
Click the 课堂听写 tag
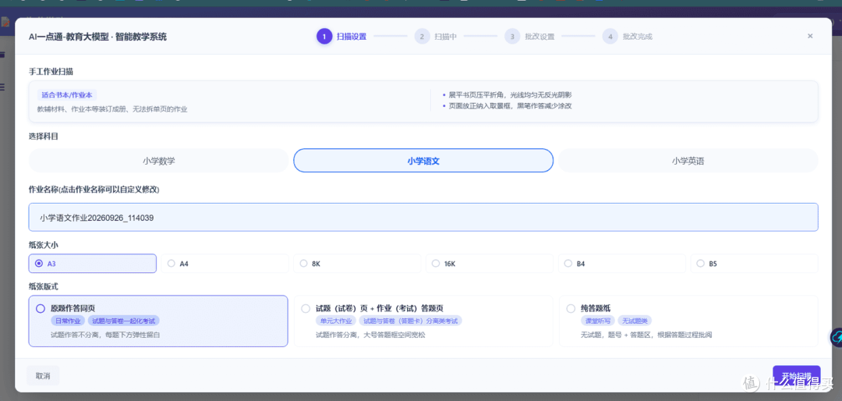tap(598, 321)
